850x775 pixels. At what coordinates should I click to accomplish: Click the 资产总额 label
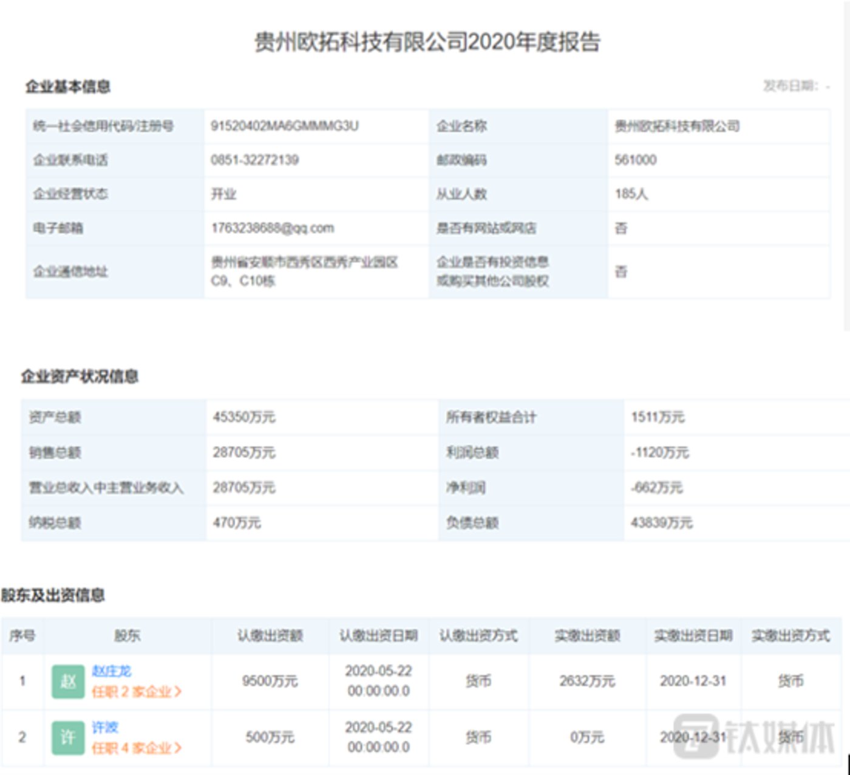(55, 417)
